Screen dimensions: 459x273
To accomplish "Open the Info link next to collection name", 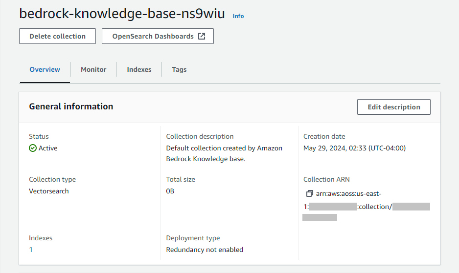I will pyautogui.click(x=238, y=16).
